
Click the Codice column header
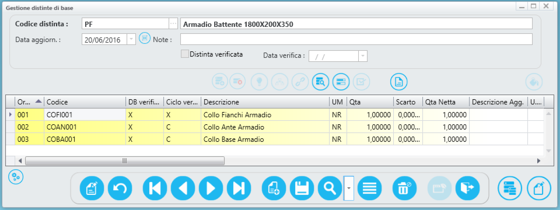click(85, 101)
